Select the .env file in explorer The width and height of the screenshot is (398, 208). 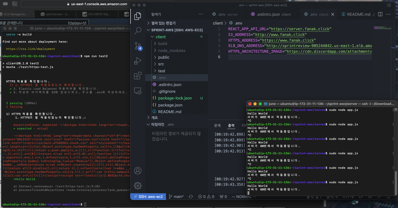(x=177, y=78)
